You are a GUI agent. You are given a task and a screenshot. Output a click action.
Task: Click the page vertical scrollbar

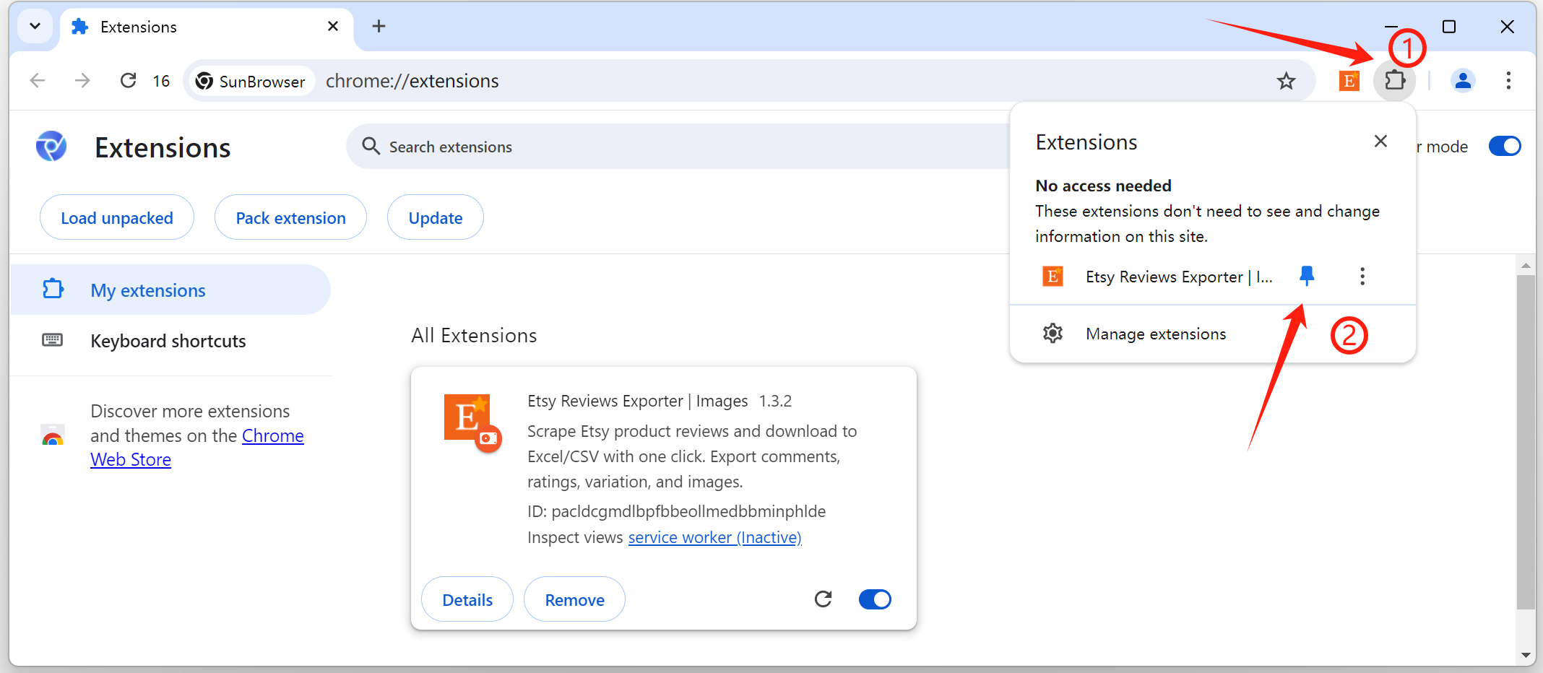click(x=1526, y=440)
